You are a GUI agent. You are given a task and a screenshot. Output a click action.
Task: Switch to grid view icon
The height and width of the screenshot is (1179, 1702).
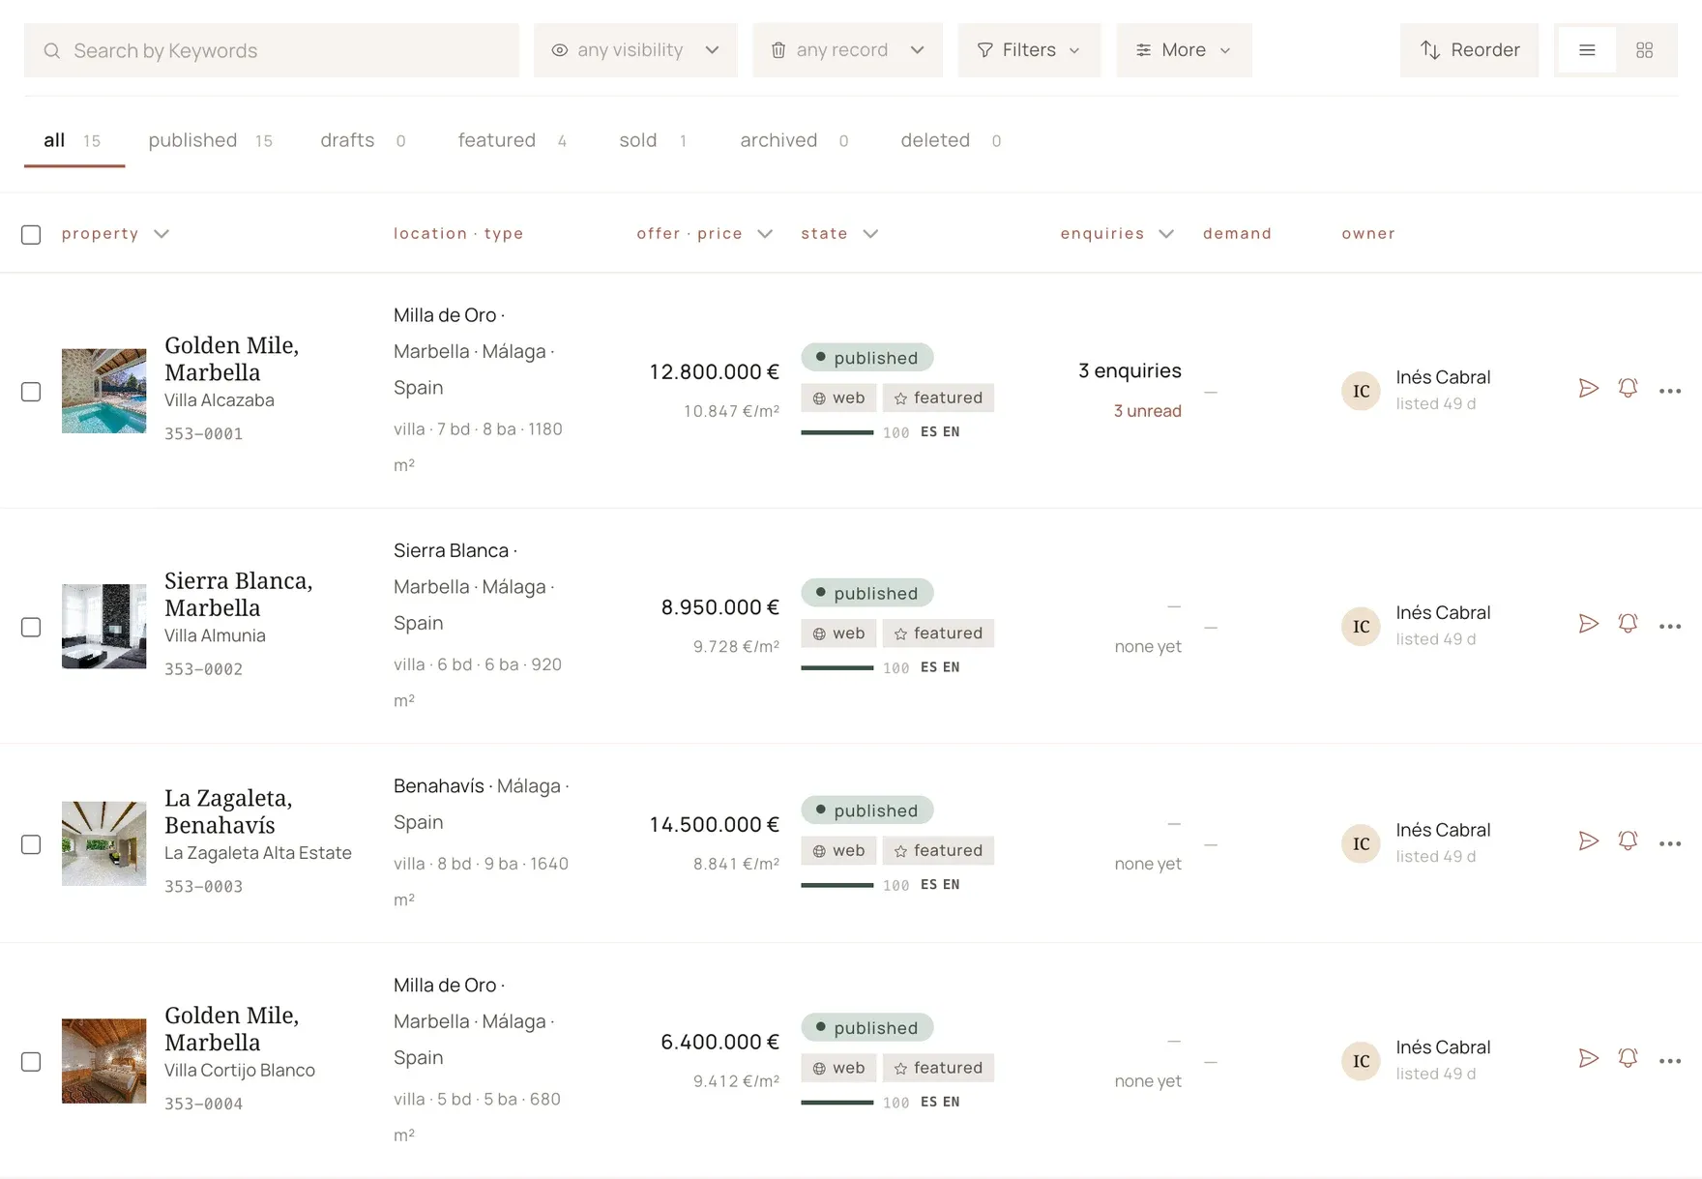pos(1644,50)
